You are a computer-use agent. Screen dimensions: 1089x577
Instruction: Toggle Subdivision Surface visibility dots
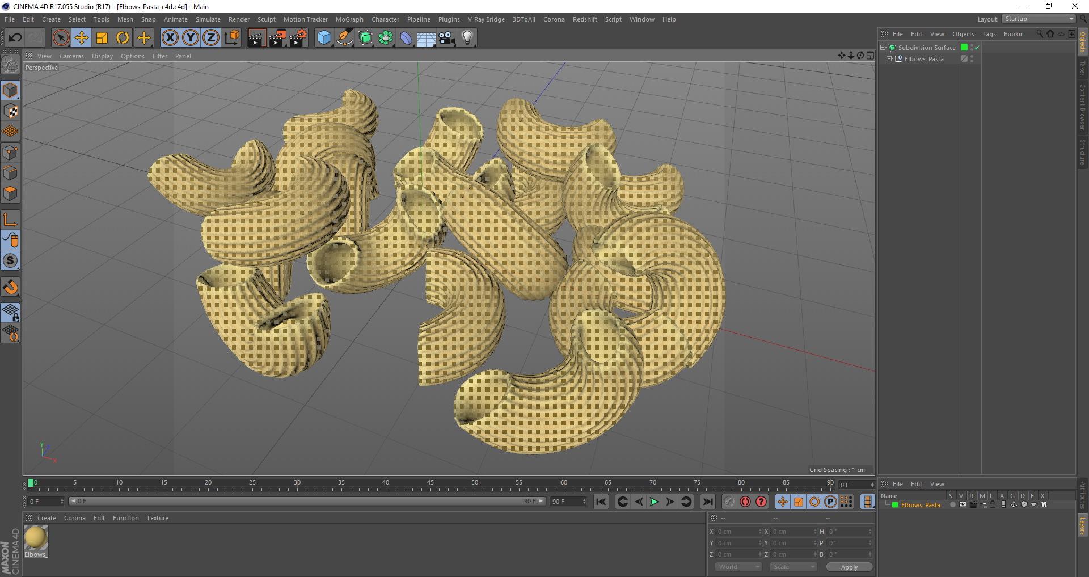click(x=972, y=48)
